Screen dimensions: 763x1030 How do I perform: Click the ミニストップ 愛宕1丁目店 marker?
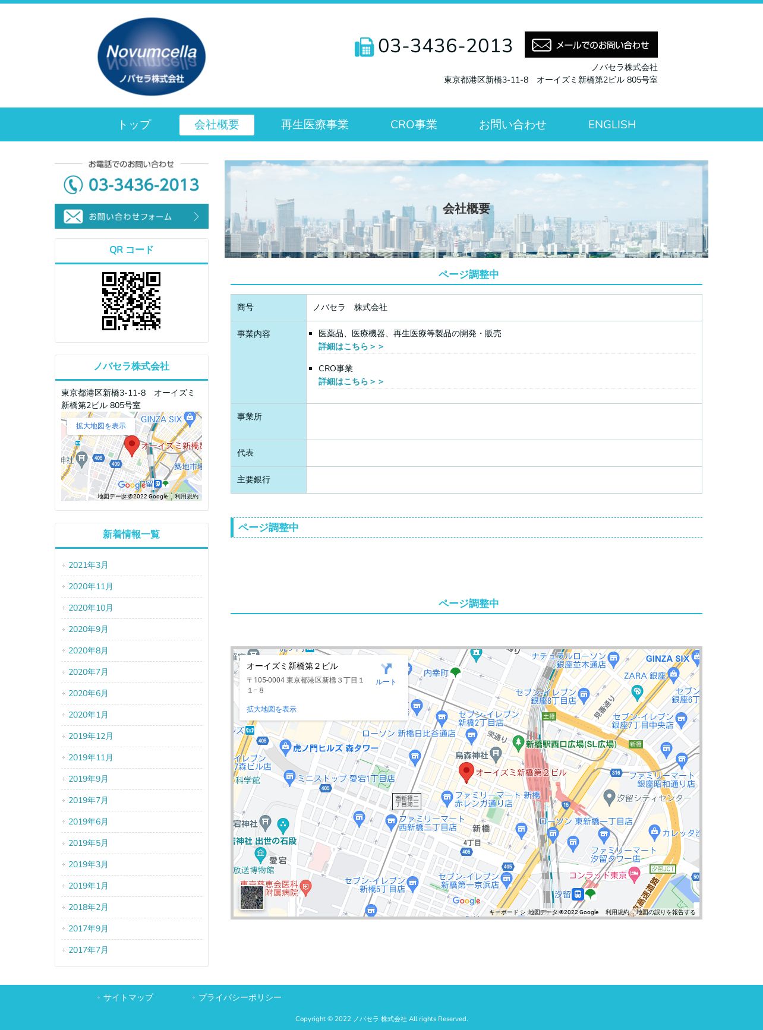point(289,777)
